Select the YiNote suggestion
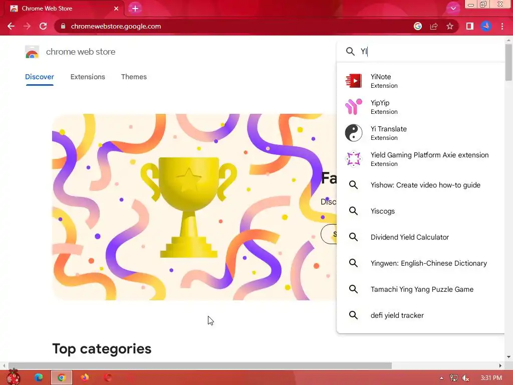Viewport: 513px width, 385px height. [x=420, y=81]
